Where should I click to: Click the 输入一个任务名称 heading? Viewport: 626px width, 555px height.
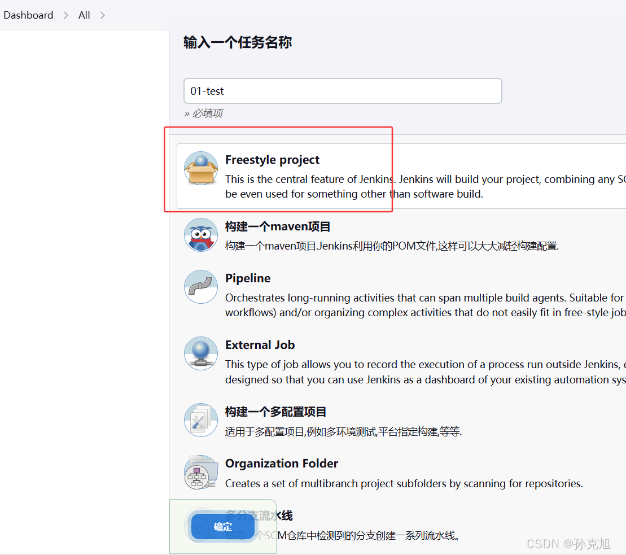click(238, 42)
